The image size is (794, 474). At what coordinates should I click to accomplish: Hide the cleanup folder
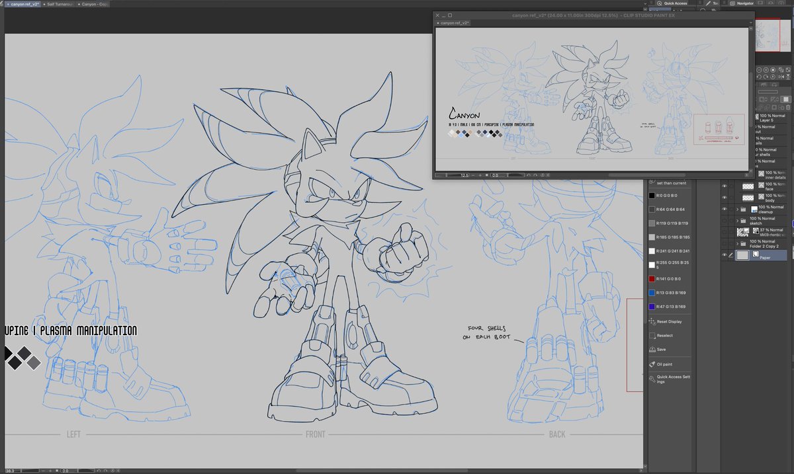(725, 209)
